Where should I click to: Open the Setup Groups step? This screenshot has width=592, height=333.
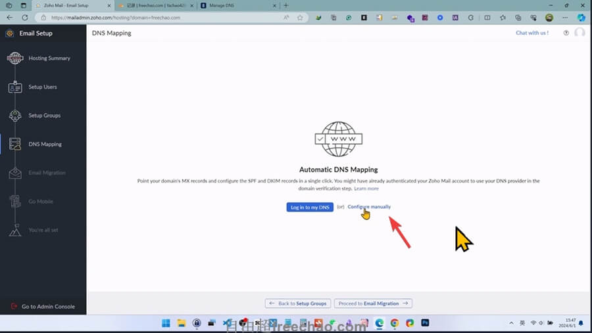point(44,116)
